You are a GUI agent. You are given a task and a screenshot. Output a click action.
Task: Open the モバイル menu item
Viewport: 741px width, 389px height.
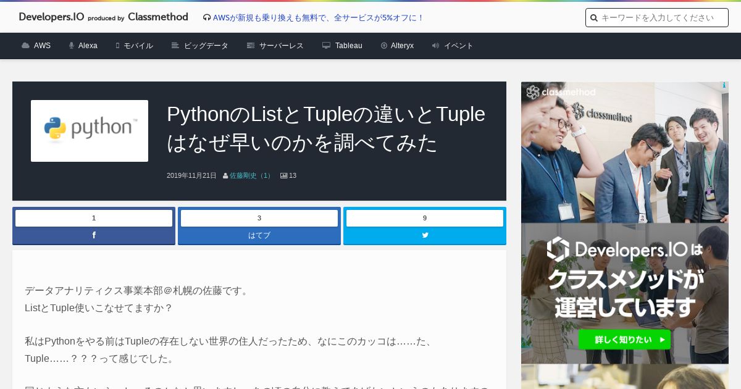coord(138,46)
